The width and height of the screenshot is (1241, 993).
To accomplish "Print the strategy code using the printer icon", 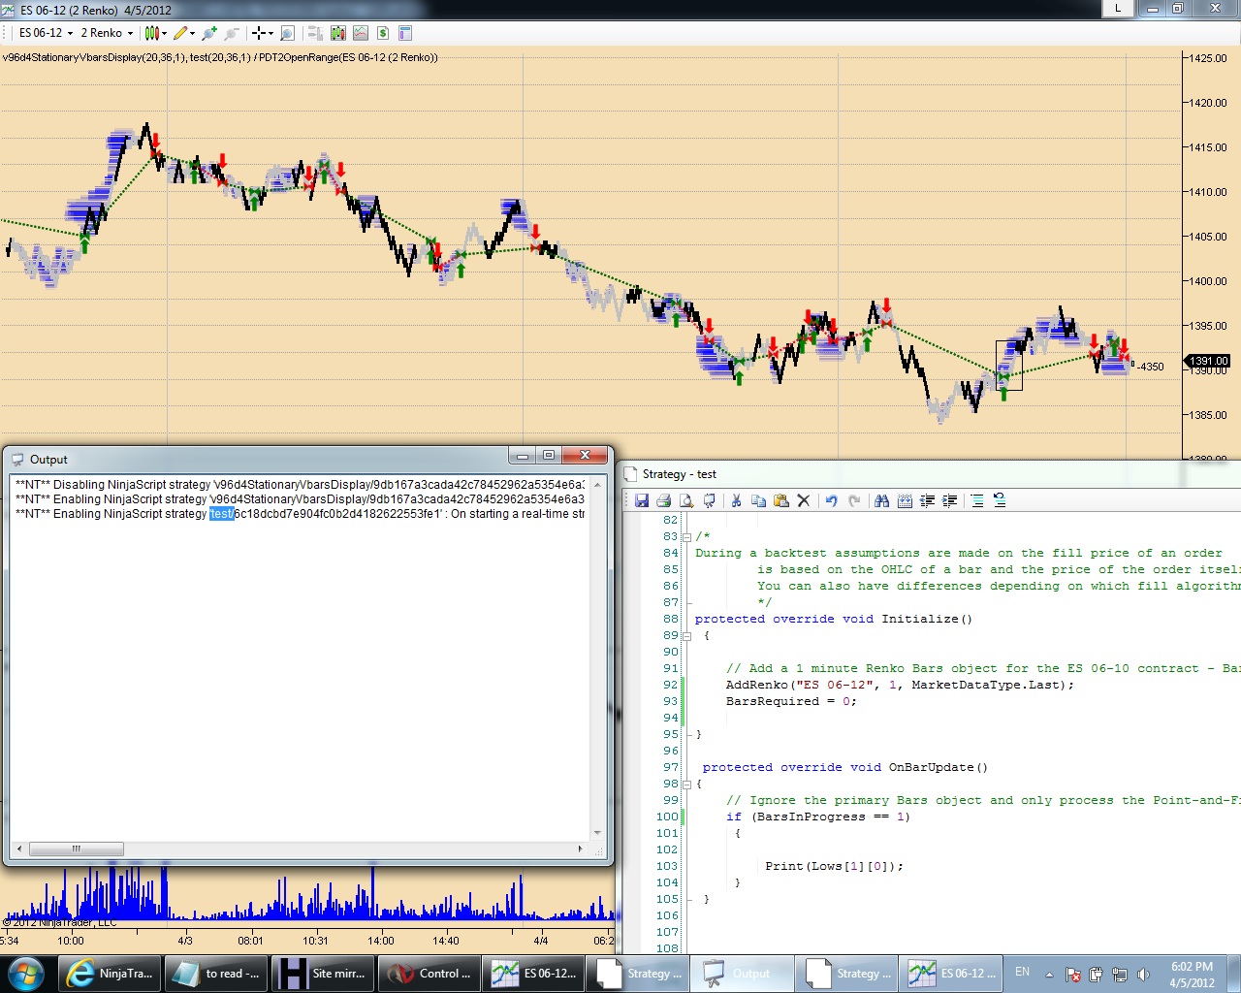I will coord(664,500).
